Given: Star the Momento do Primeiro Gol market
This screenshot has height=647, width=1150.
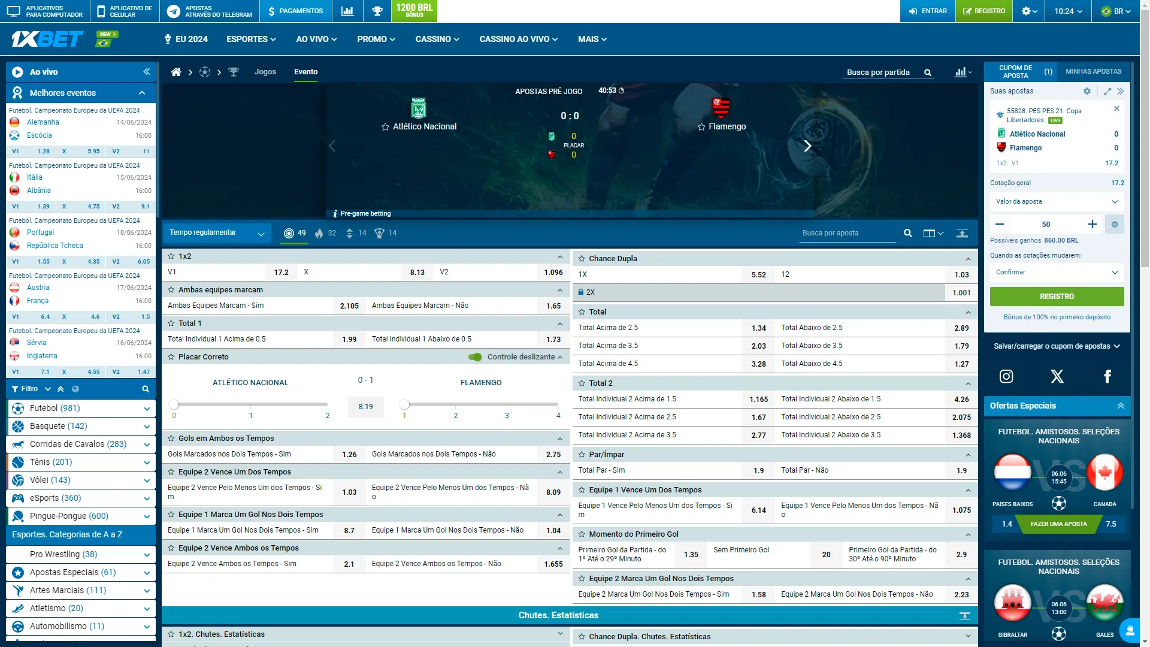Looking at the screenshot, I should [582, 534].
